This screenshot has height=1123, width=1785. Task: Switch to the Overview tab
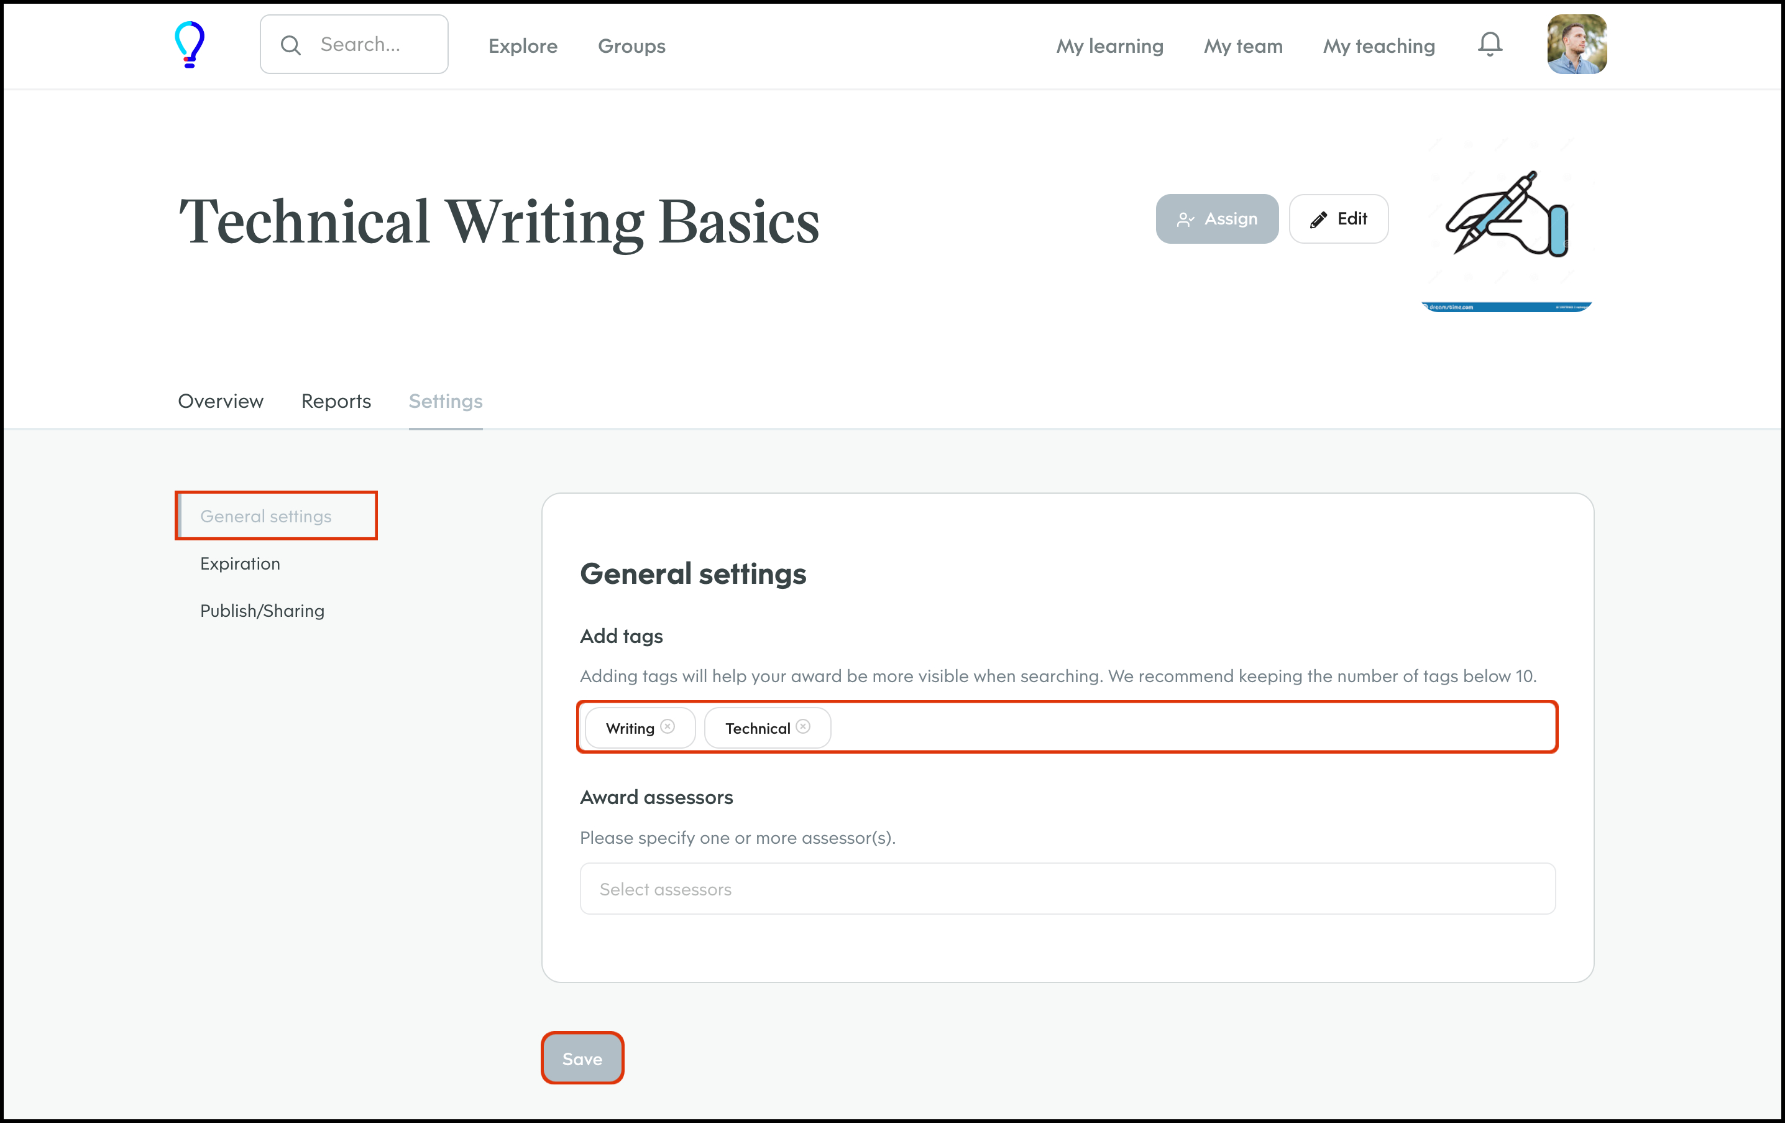pyautogui.click(x=220, y=401)
